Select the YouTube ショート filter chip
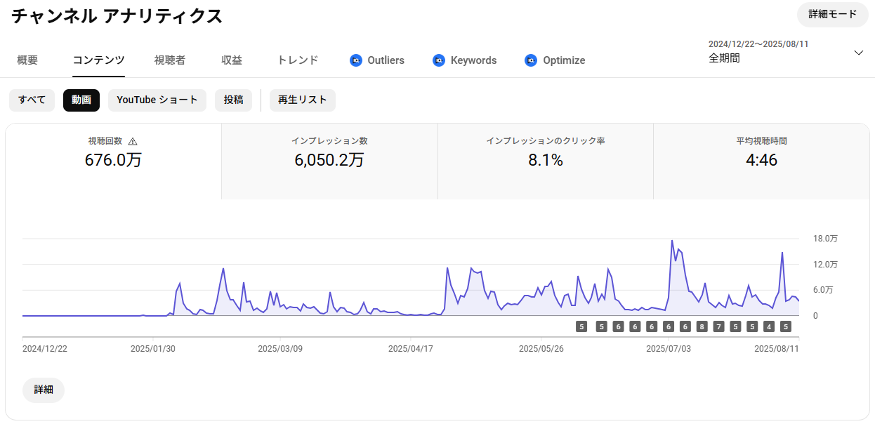This screenshot has height=424, width=875. tap(157, 100)
